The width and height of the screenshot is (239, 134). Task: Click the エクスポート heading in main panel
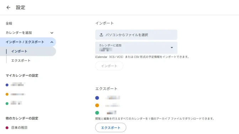[106, 89]
